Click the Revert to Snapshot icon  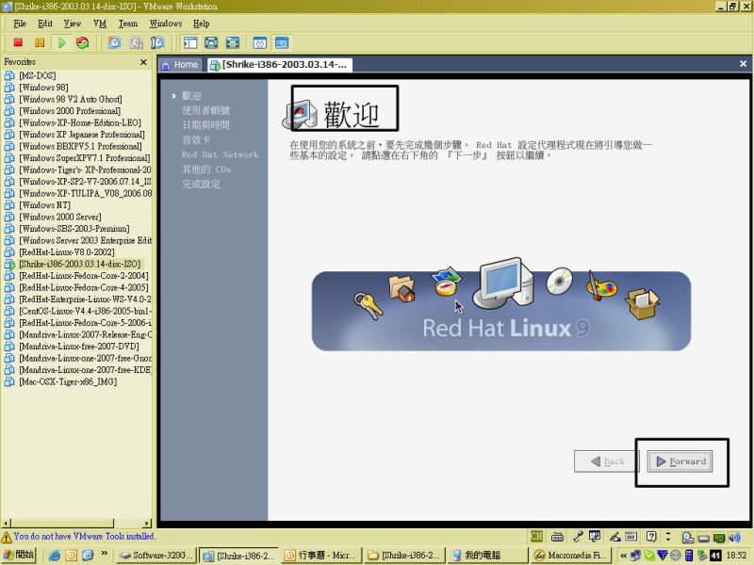[x=136, y=42]
